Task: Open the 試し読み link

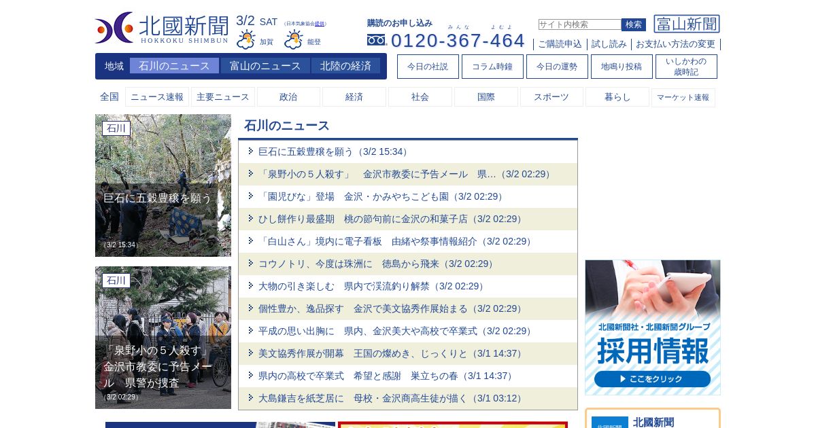Action: [x=609, y=44]
